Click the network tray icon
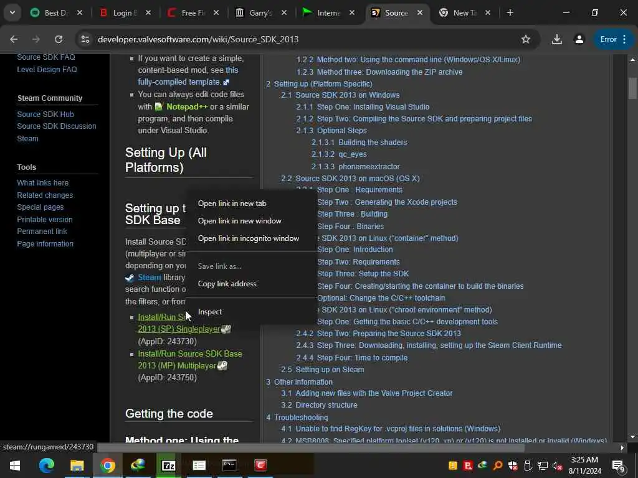Screen dimensions: 638x478 click(x=542, y=466)
